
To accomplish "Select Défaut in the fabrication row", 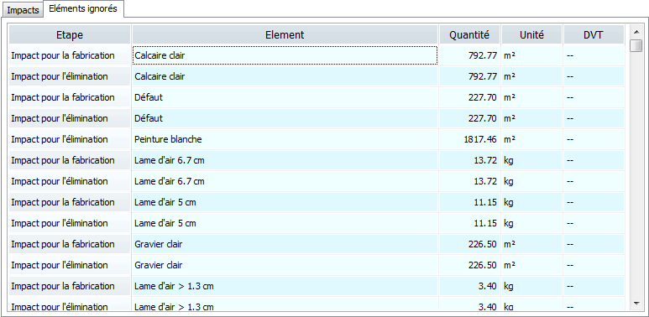I will [285, 97].
